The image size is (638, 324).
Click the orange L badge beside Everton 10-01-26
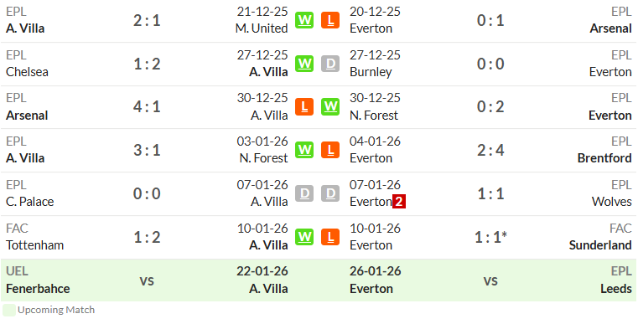(x=330, y=237)
